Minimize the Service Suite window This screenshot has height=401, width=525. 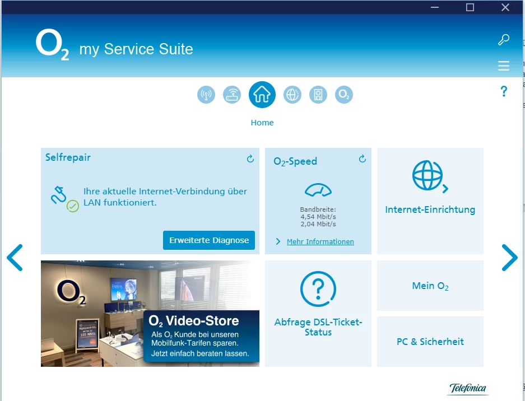(x=435, y=7)
